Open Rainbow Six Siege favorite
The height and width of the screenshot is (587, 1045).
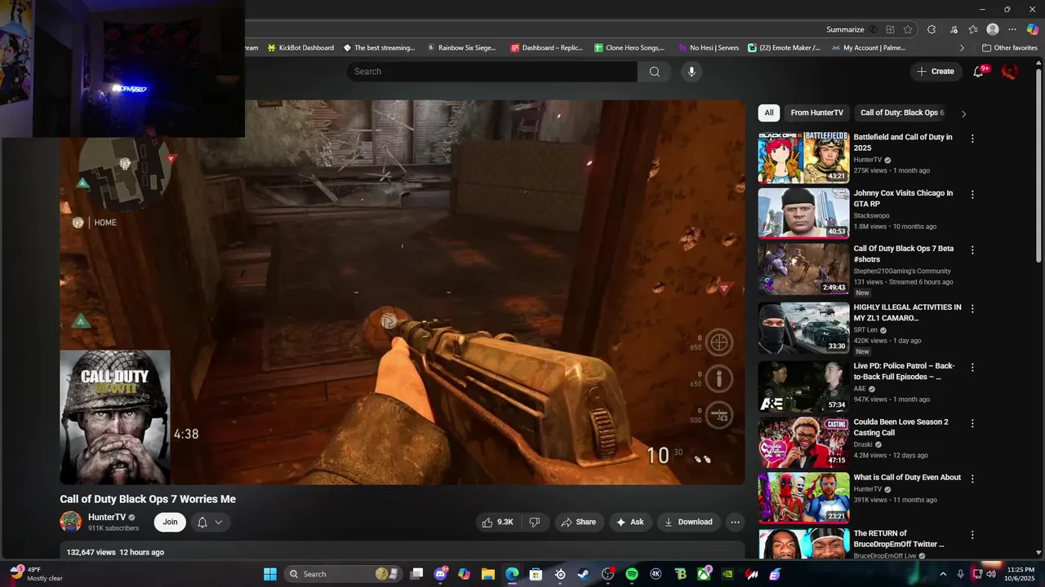[x=461, y=48]
